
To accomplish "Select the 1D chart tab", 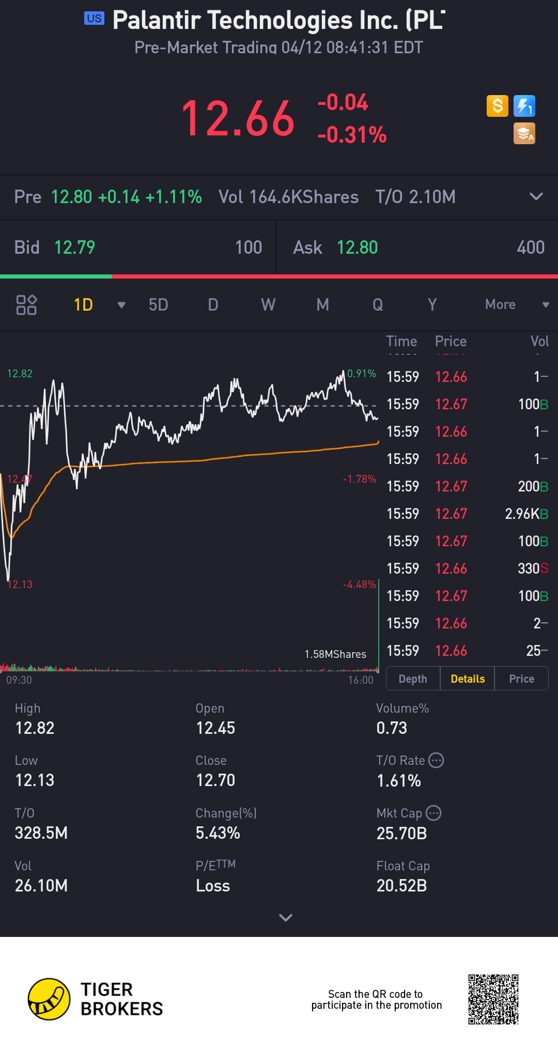I will (x=83, y=304).
